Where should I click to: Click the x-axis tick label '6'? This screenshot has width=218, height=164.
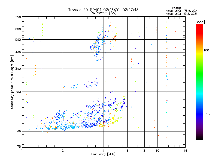[x=127, y=151]
